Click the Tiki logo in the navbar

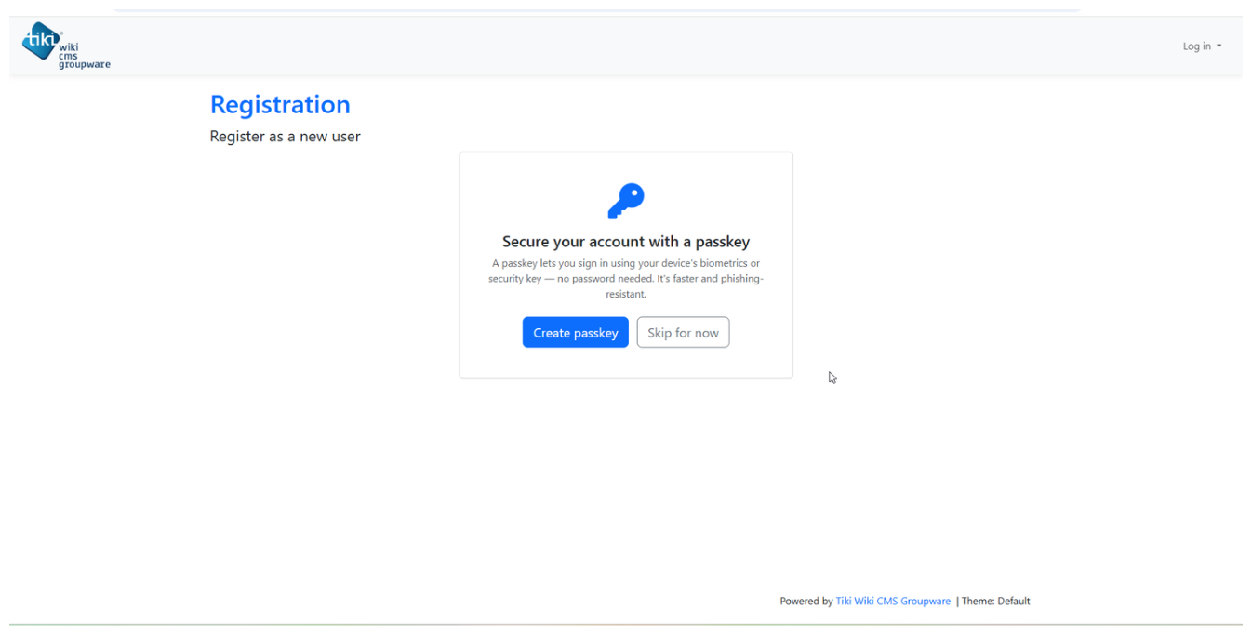pyautogui.click(x=65, y=46)
